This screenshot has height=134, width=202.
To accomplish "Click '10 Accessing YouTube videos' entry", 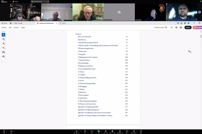I will click(87, 69).
